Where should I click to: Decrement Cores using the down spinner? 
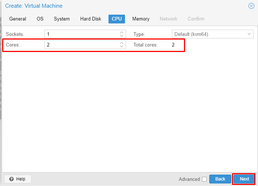[122, 46]
